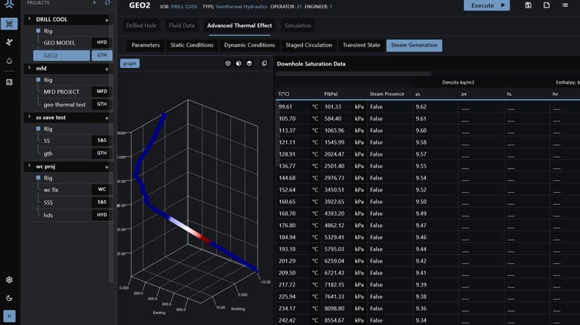Open Transient State sub-tab

coord(361,45)
